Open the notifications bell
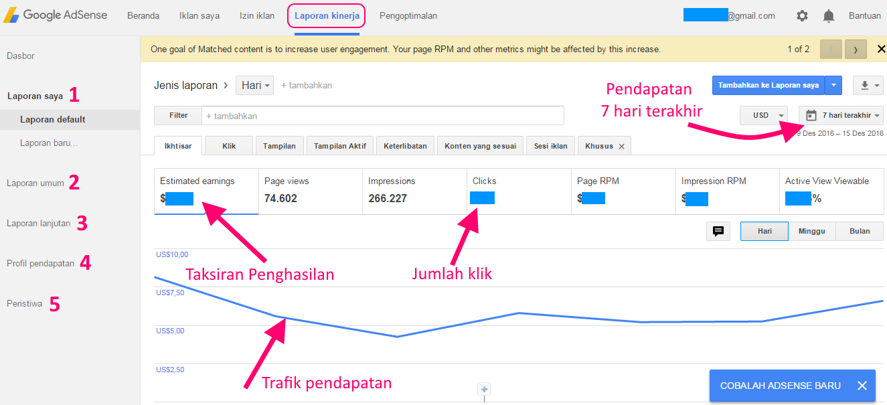The height and width of the screenshot is (405, 887). click(x=829, y=15)
